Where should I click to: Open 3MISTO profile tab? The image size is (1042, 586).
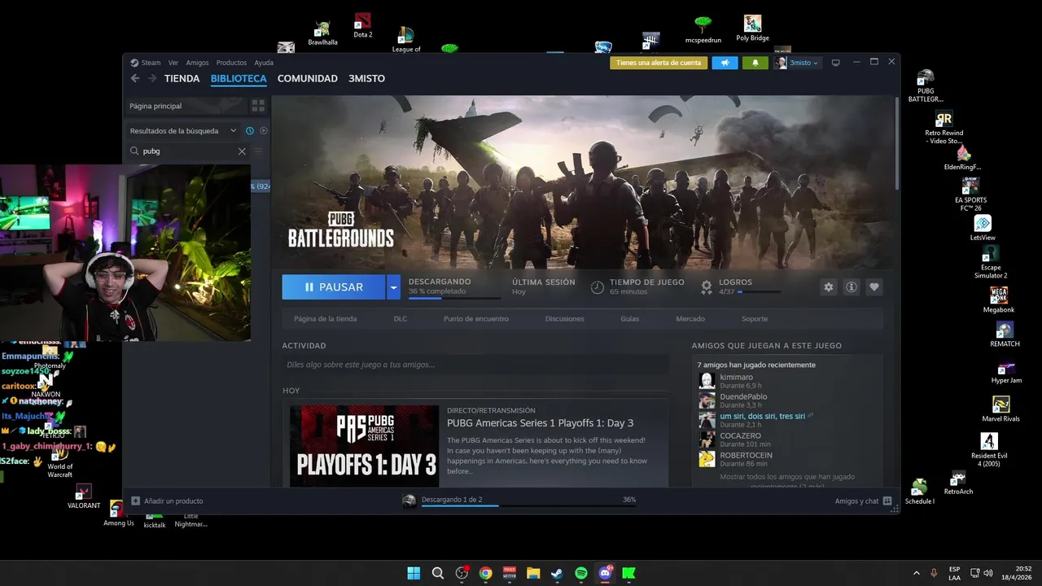click(366, 79)
